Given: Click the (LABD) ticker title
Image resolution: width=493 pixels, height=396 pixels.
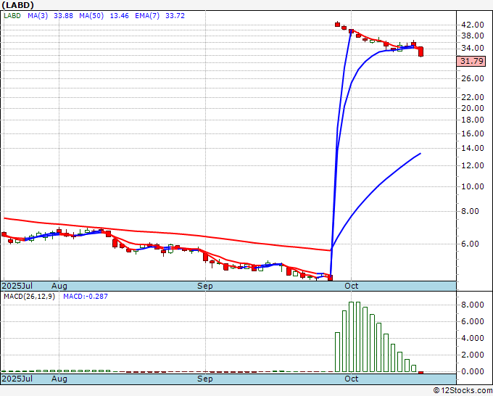Looking at the screenshot, I should click(x=17, y=4).
